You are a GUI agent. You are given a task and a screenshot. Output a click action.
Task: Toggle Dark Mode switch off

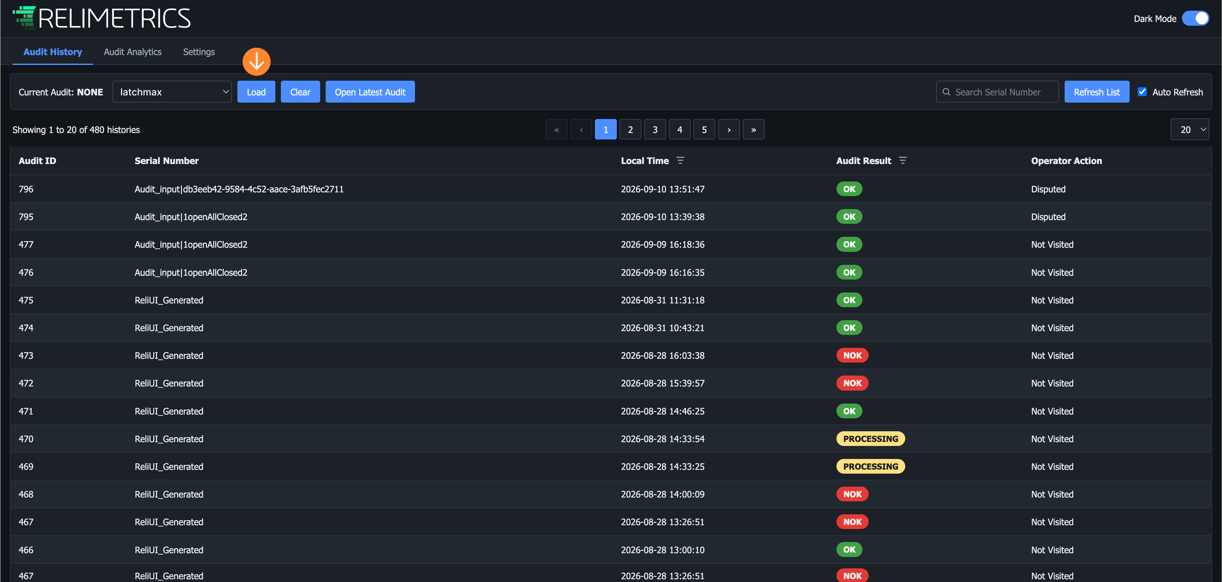[1196, 18]
